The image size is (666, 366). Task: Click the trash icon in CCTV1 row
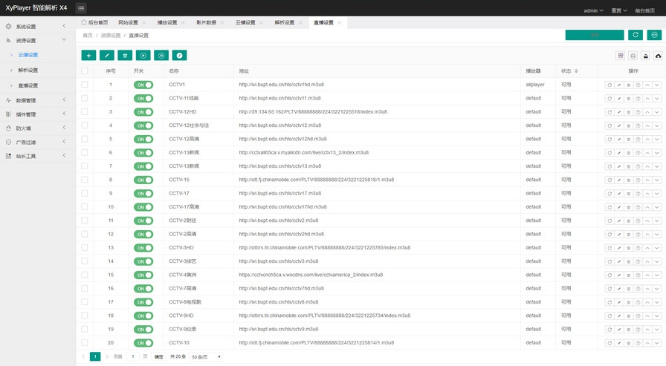coord(628,85)
